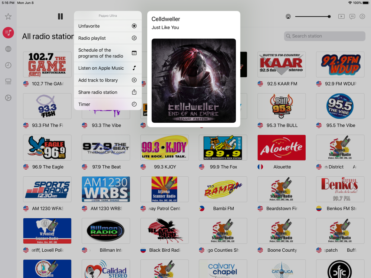The height and width of the screenshot is (278, 371).
Task: Adjust the volume slider
Action: (x=313, y=17)
